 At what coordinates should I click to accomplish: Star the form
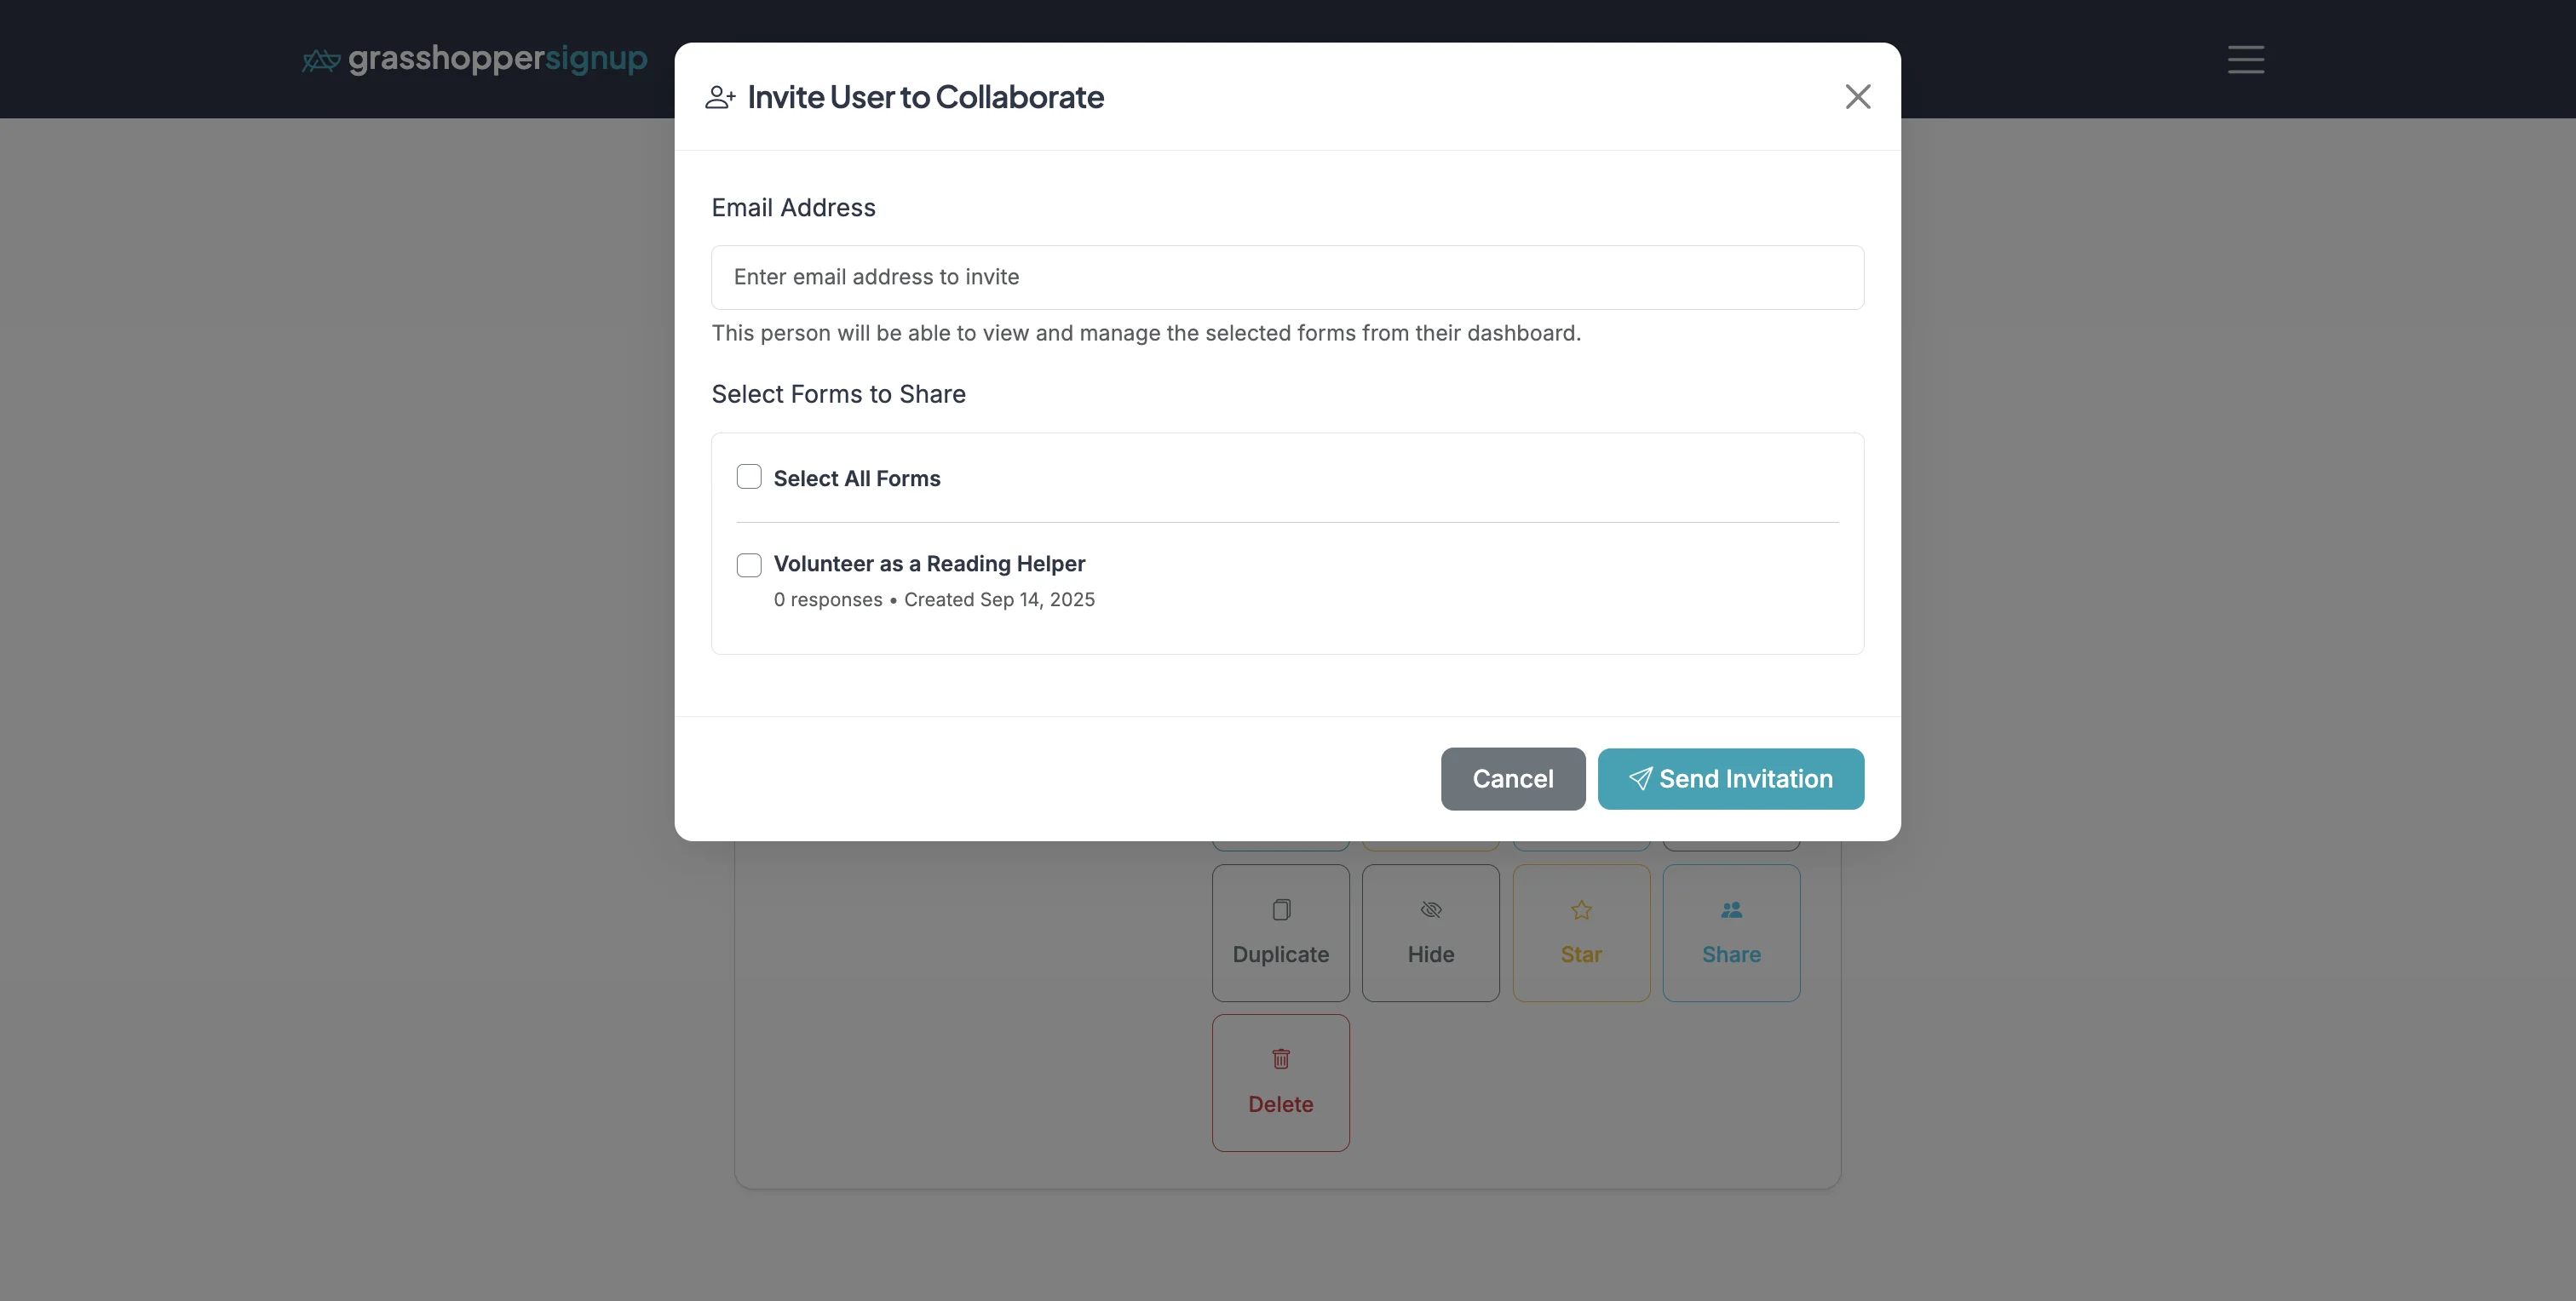1580,933
